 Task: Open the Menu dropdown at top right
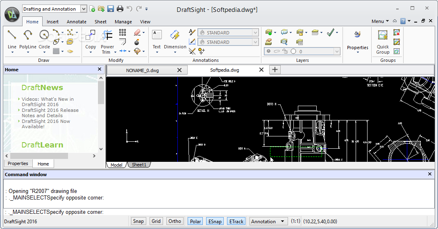pos(380,21)
